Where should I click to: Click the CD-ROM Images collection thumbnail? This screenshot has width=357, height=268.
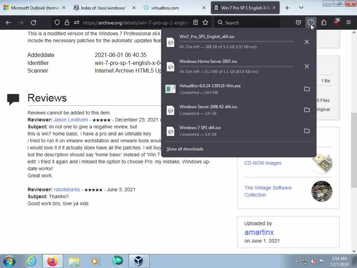[322, 163]
